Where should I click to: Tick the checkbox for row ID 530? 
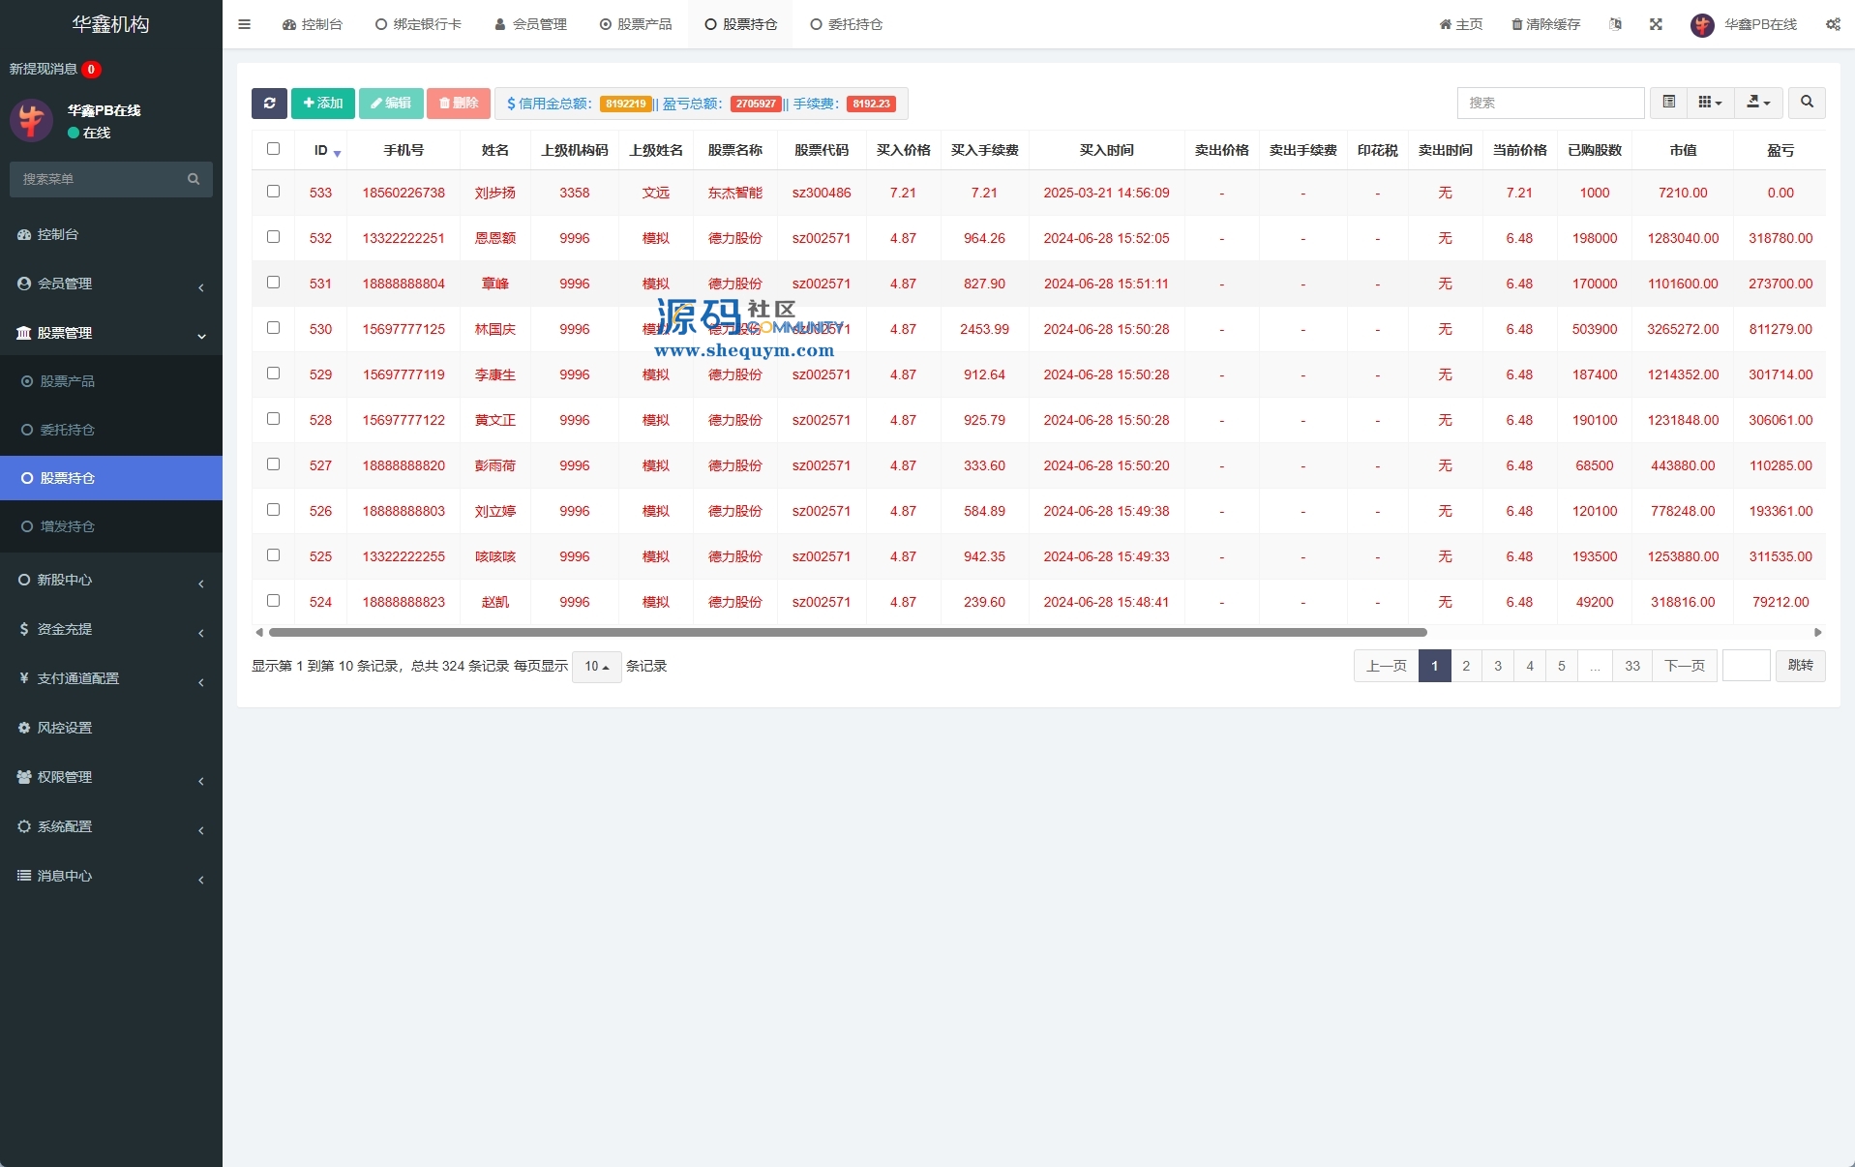(273, 328)
